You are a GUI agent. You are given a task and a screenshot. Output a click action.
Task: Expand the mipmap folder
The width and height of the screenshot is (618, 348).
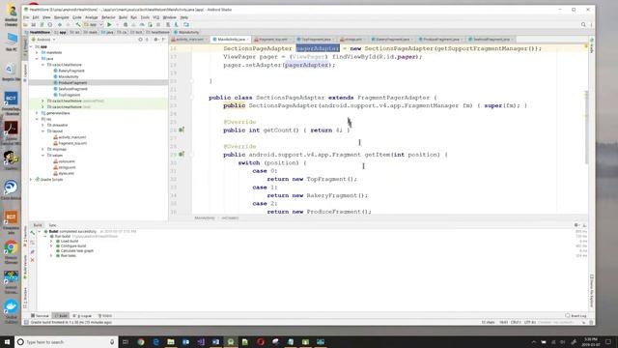pyautogui.click(x=42, y=149)
